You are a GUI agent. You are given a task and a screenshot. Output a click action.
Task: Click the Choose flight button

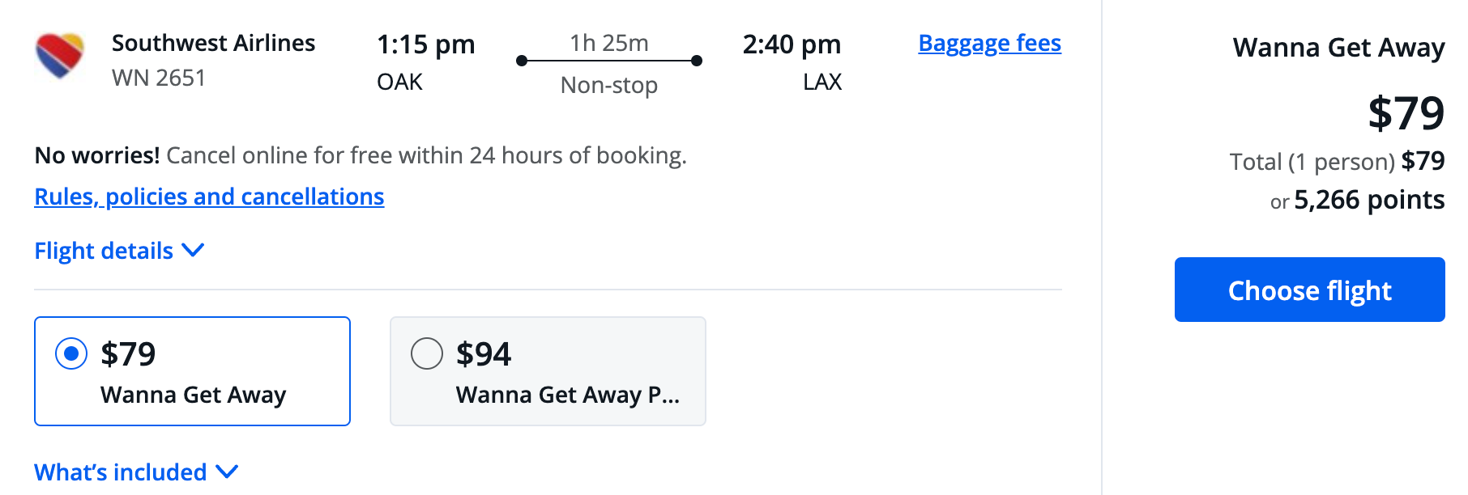pos(1309,290)
